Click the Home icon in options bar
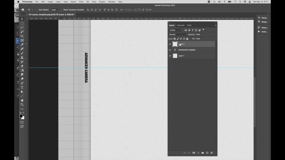Viewport: 285px width, 160px height. pyautogui.click(x=23, y=10)
